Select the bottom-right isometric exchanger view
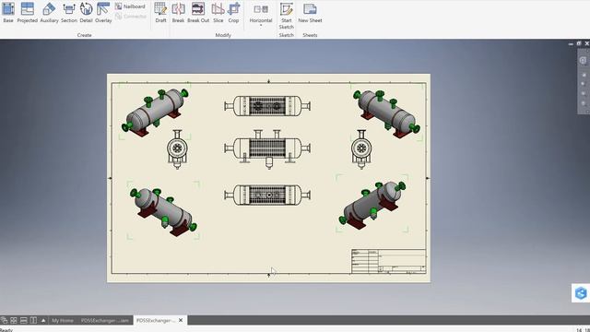 pos(372,205)
